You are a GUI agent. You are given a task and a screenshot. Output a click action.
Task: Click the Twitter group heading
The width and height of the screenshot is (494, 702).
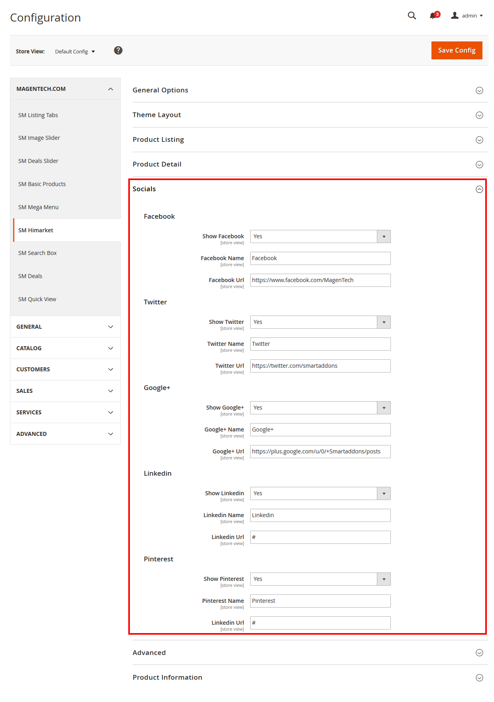click(x=155, y=302)
